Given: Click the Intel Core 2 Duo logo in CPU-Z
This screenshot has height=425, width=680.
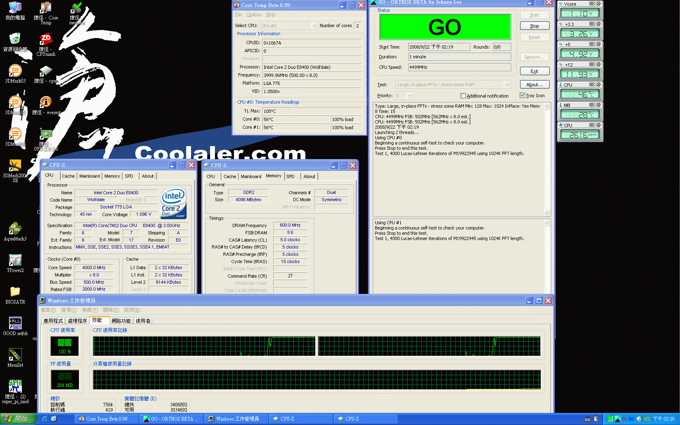Looking at the screenshot, I should point(174,203).
